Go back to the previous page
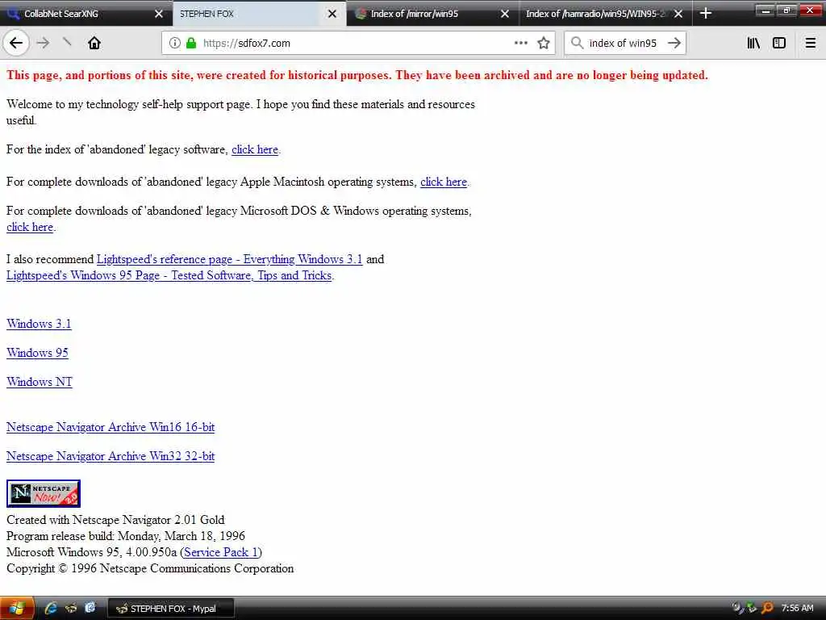Screen dimensions: 826x620 16,44
